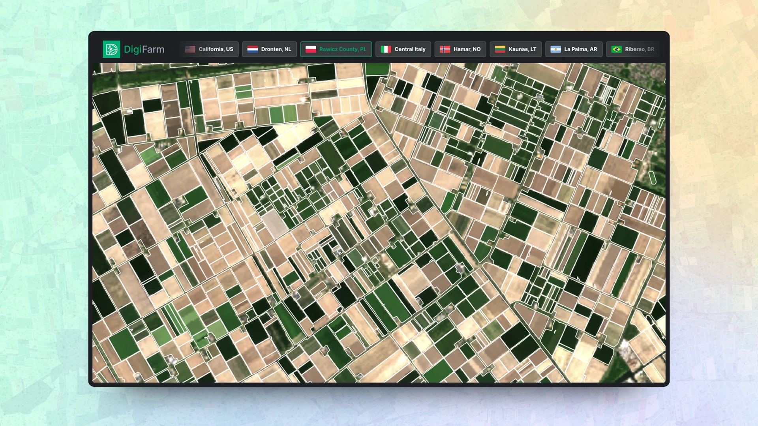The image size is (758, 426).
Task: Click the Brazil flag icon
Action: (617, 49)
